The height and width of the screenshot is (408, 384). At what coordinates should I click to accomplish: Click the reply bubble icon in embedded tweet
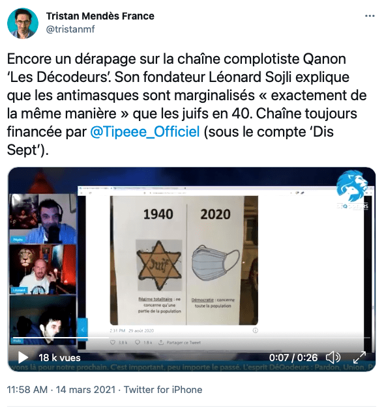pos(138,342)
